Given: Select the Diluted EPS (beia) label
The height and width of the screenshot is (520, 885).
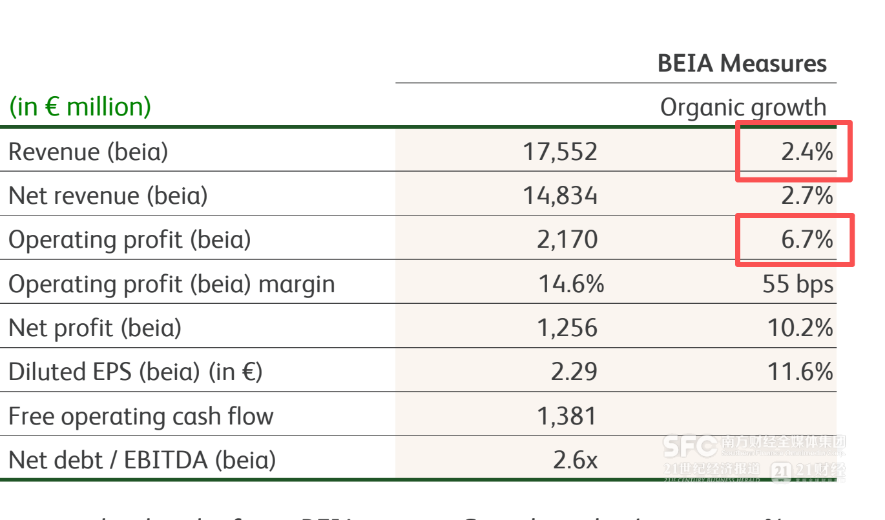Looking at the screenshot, I should pyautogui.click(x=136, y=372).
